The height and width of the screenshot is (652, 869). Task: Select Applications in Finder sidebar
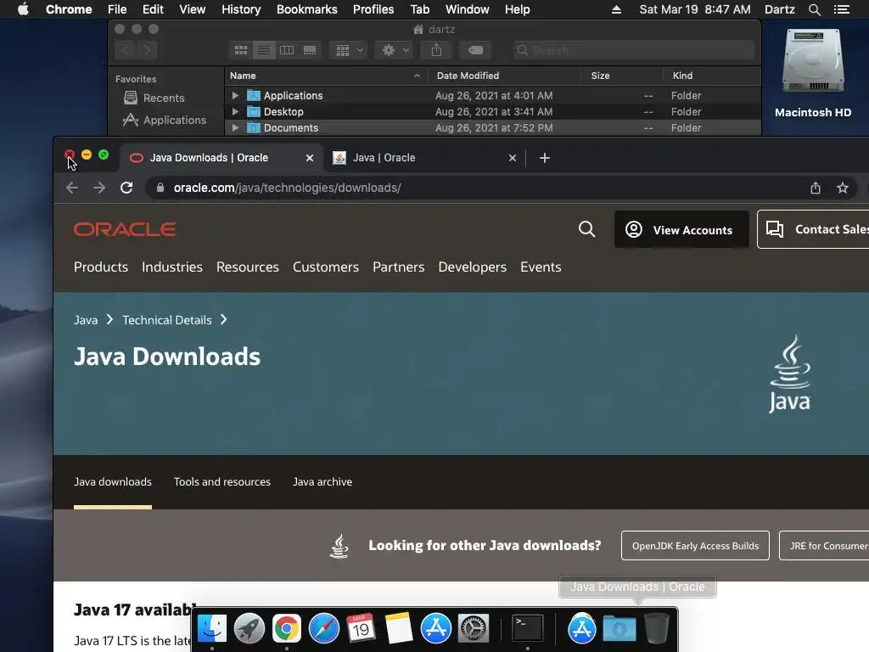[165, 120]
